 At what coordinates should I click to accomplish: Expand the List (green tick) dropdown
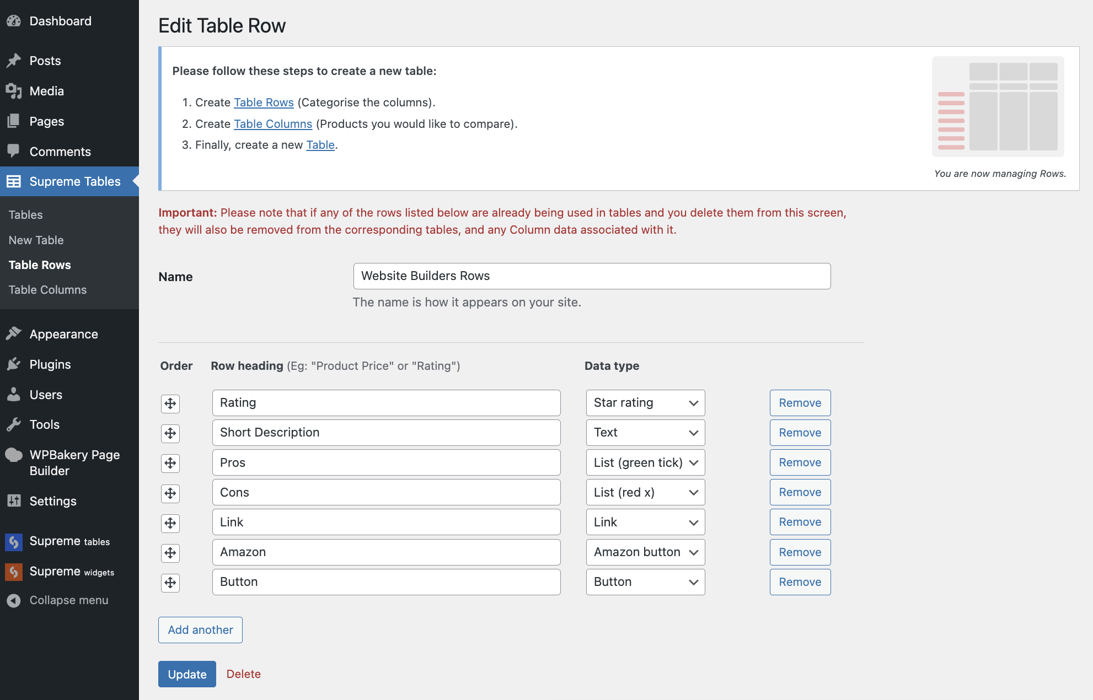(x=645, y=462)
